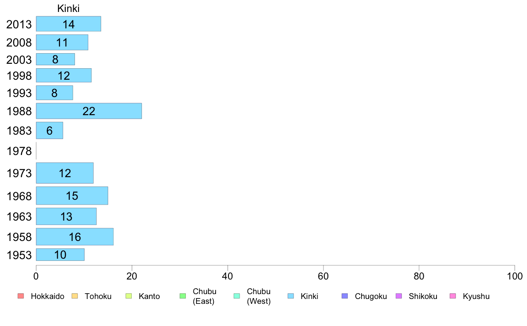527x326 pixels.
Task: Click the Hokkaido red legend swatch
Action: coord(21,296)
